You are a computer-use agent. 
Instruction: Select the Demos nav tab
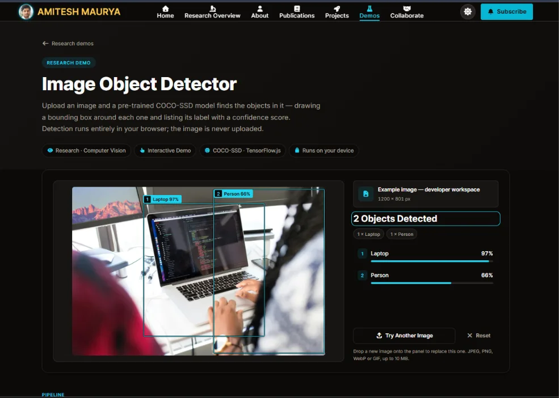coord(369,12)
